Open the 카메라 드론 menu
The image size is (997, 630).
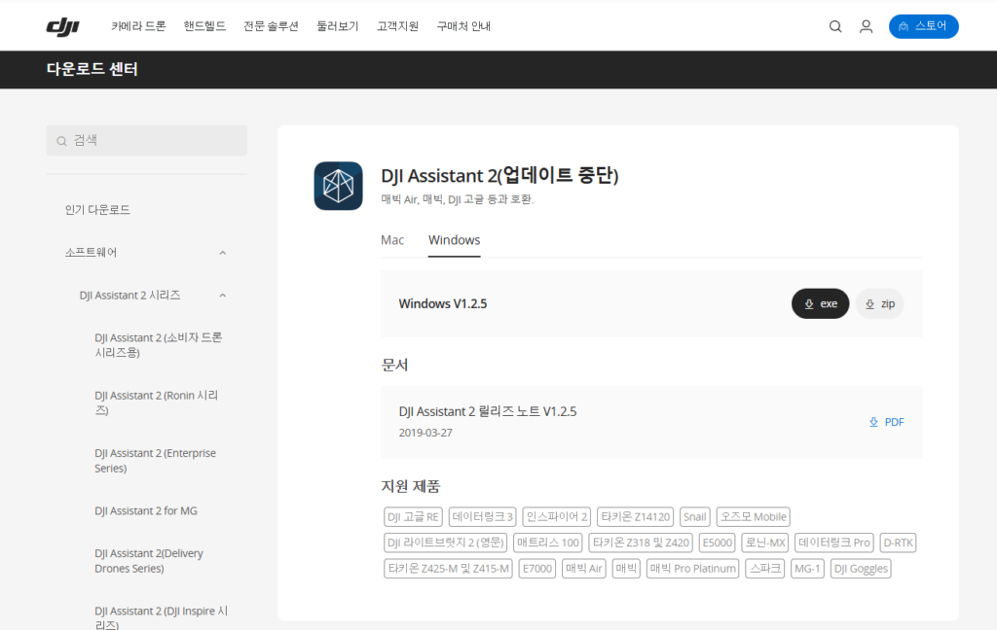138,26
